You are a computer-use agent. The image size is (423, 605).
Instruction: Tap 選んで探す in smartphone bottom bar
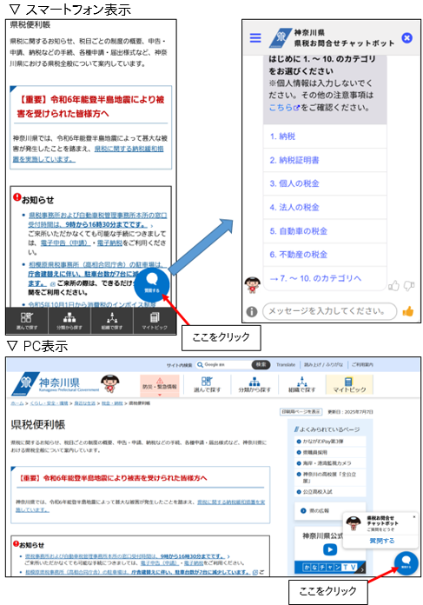point(27,321)
